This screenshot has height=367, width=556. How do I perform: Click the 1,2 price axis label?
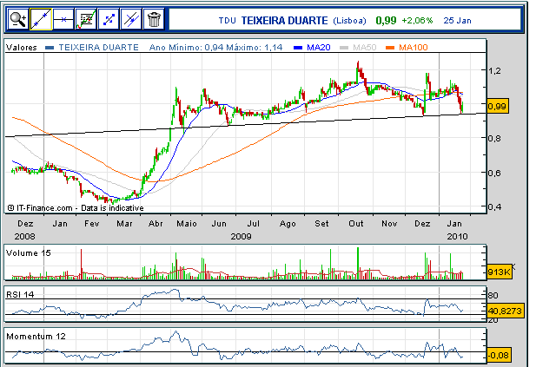point(494,70)
